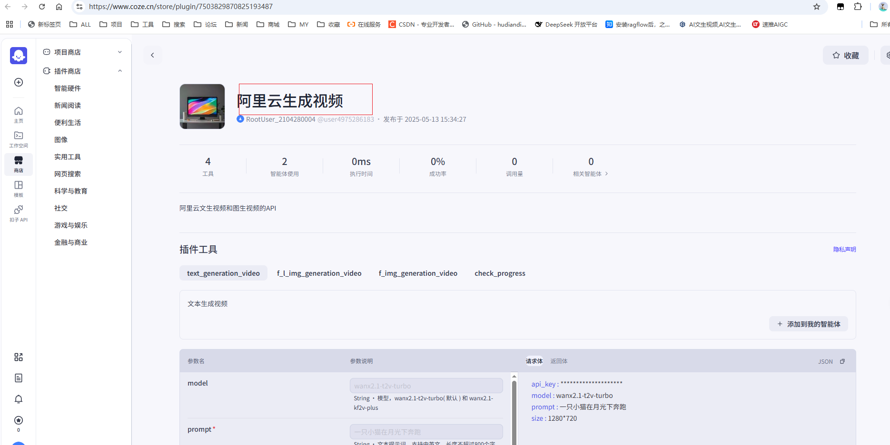Viewport: 890px width, 445px height.
Task: Open the 工具 bookmarks folder
Action: pyautogui.click(x=142, y=24)
